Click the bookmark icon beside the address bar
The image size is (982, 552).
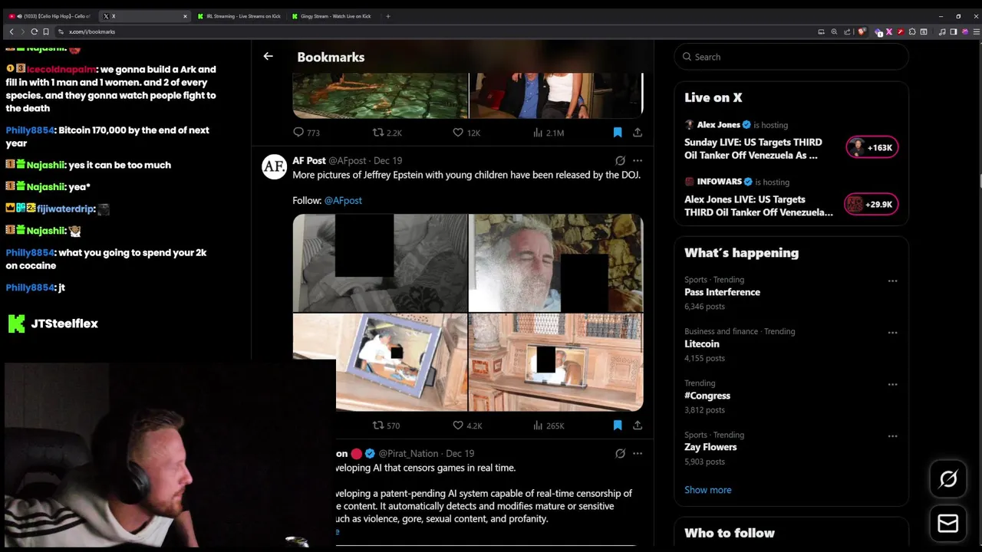pos(46,31)
